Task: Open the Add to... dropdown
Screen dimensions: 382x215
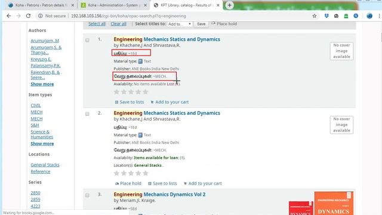Action: pyautogui.click(x=180, y=24)
